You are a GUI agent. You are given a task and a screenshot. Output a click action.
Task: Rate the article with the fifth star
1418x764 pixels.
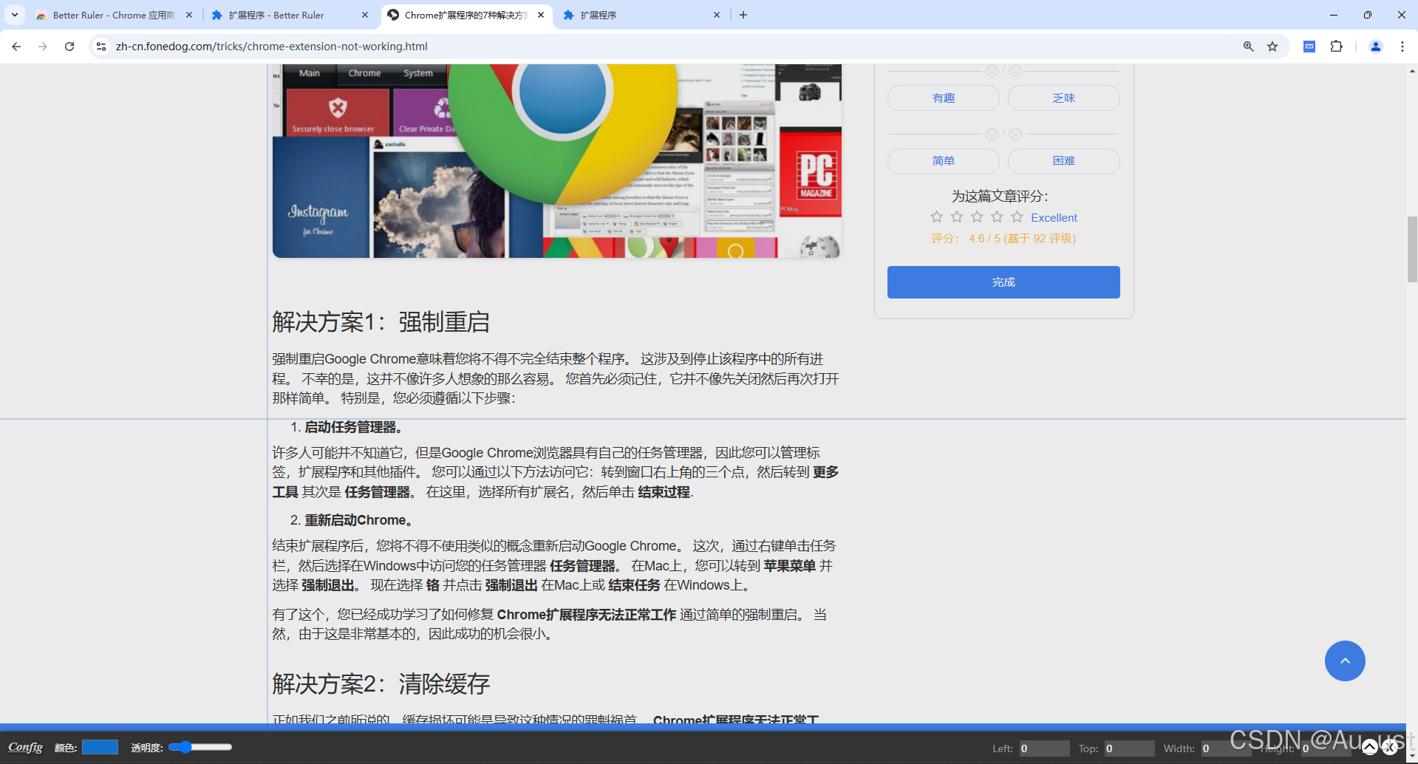(1018, 216)
